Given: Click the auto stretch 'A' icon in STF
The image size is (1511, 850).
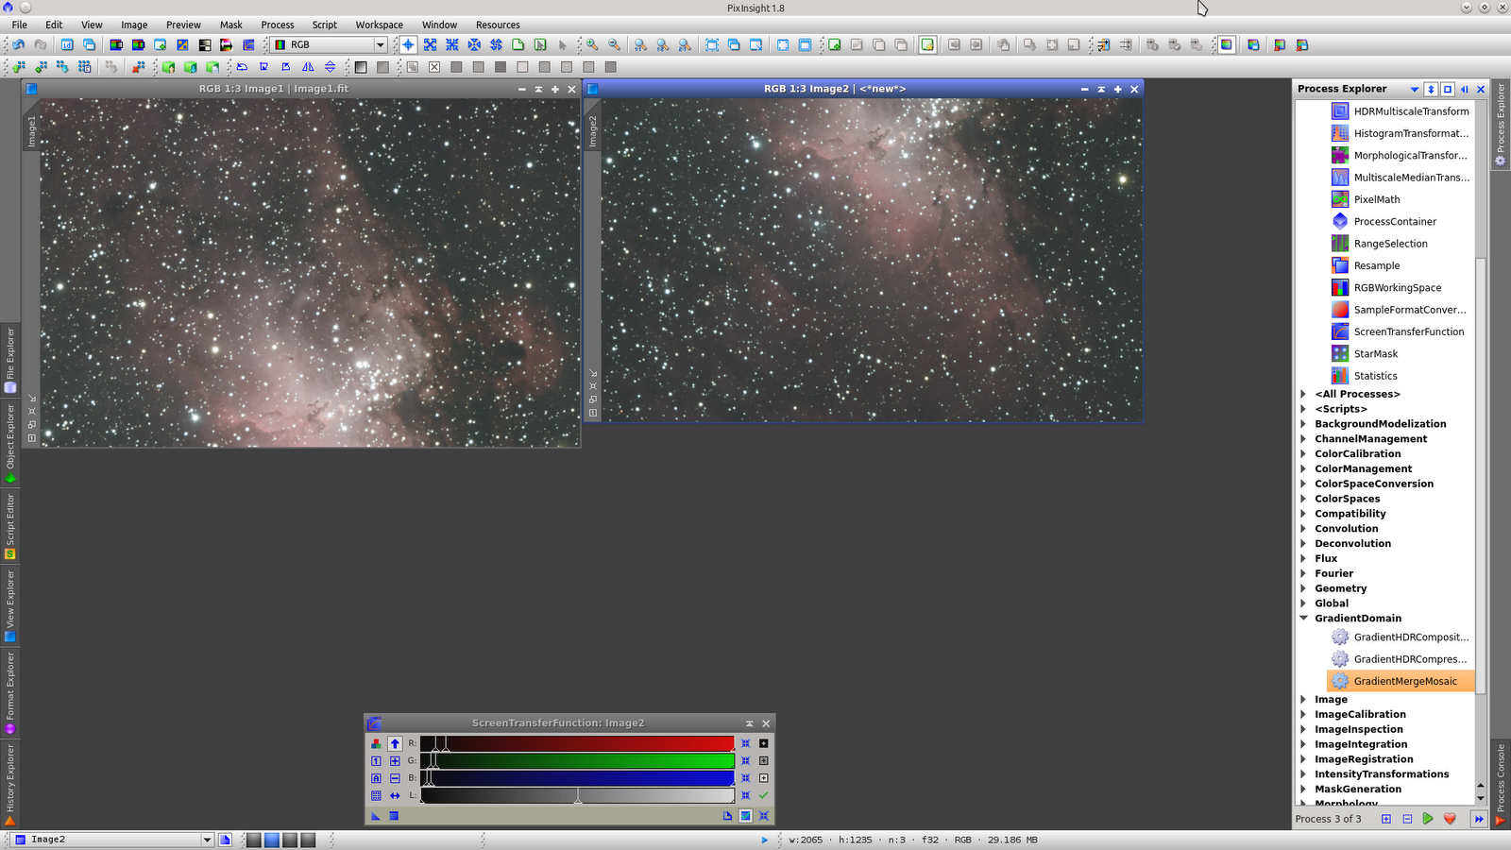Looking at the screenshot, I should (376, 778).
